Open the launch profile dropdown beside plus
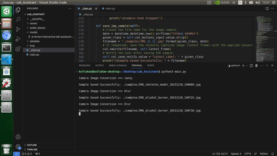277x156 pixels. (247, 66)
